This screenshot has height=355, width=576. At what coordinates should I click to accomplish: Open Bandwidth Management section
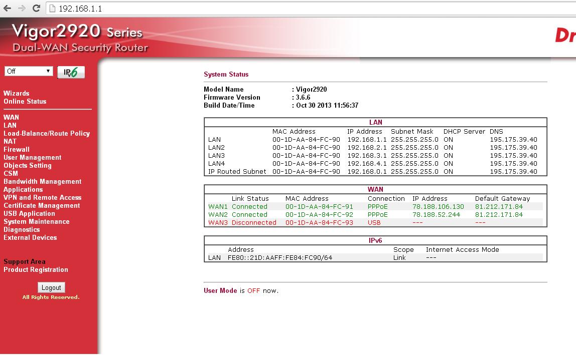43,182
